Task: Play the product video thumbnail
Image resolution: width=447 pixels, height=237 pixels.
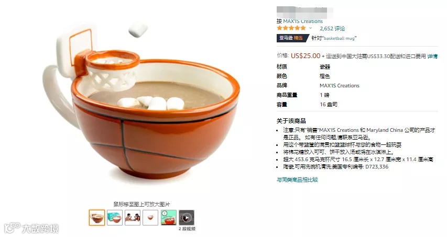Action: (187, 218)
